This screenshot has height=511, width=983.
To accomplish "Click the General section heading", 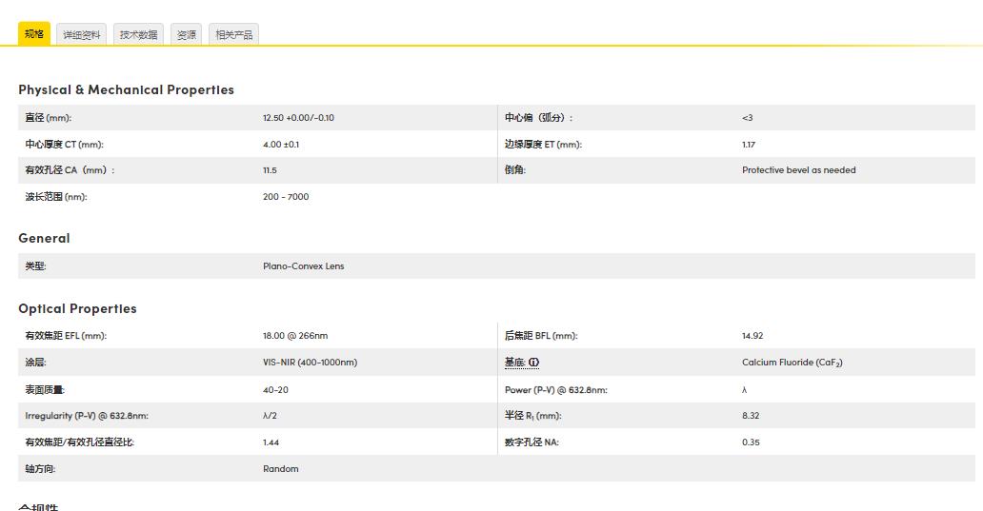I will 44,238.
